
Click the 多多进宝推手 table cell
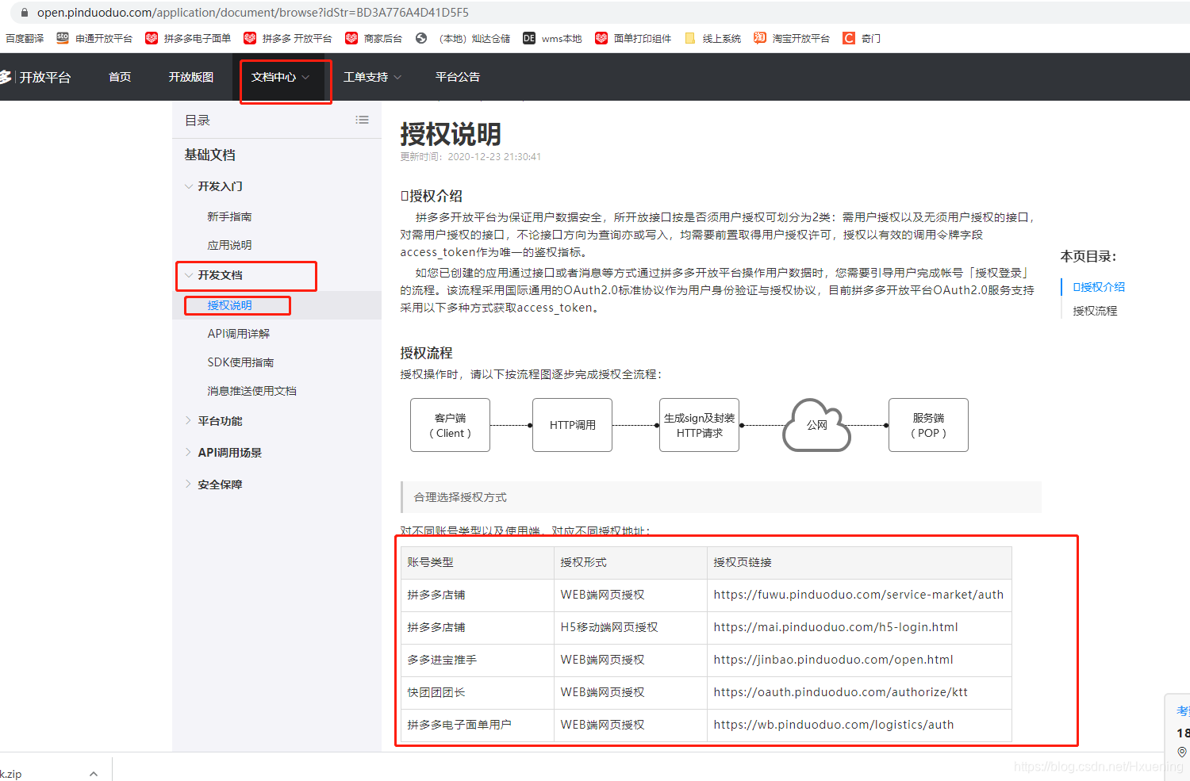pyautogui.click(x=478, y=660)
